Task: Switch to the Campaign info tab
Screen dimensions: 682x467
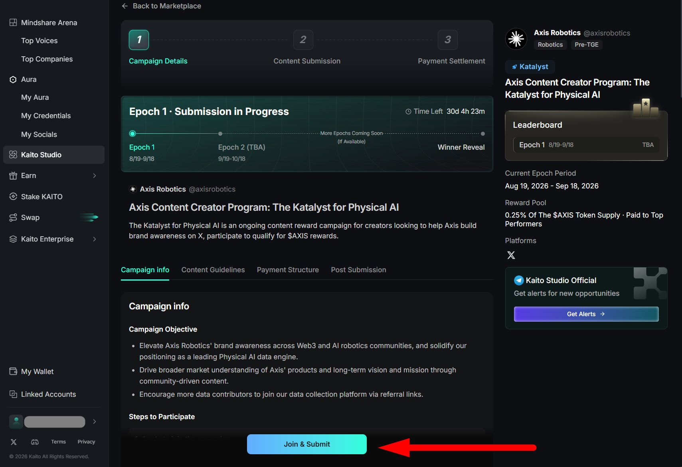Action: pyautogui.click(x=145, y=270)
